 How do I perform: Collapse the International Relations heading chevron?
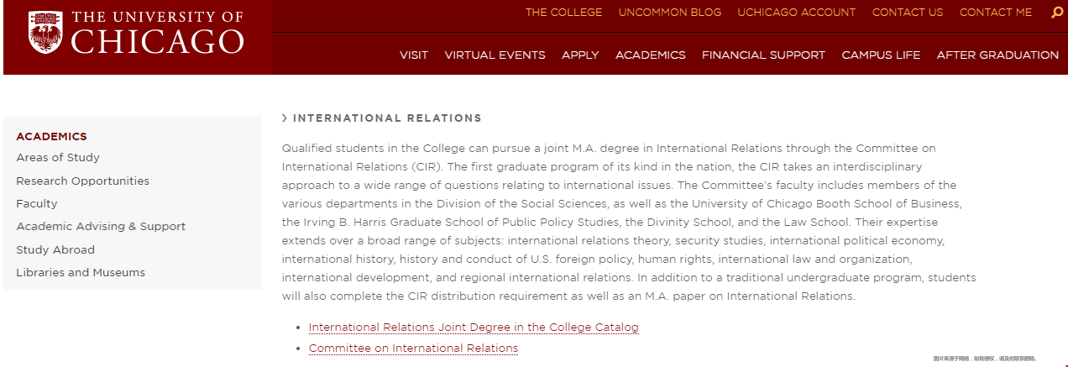click(x=285, y=118)
